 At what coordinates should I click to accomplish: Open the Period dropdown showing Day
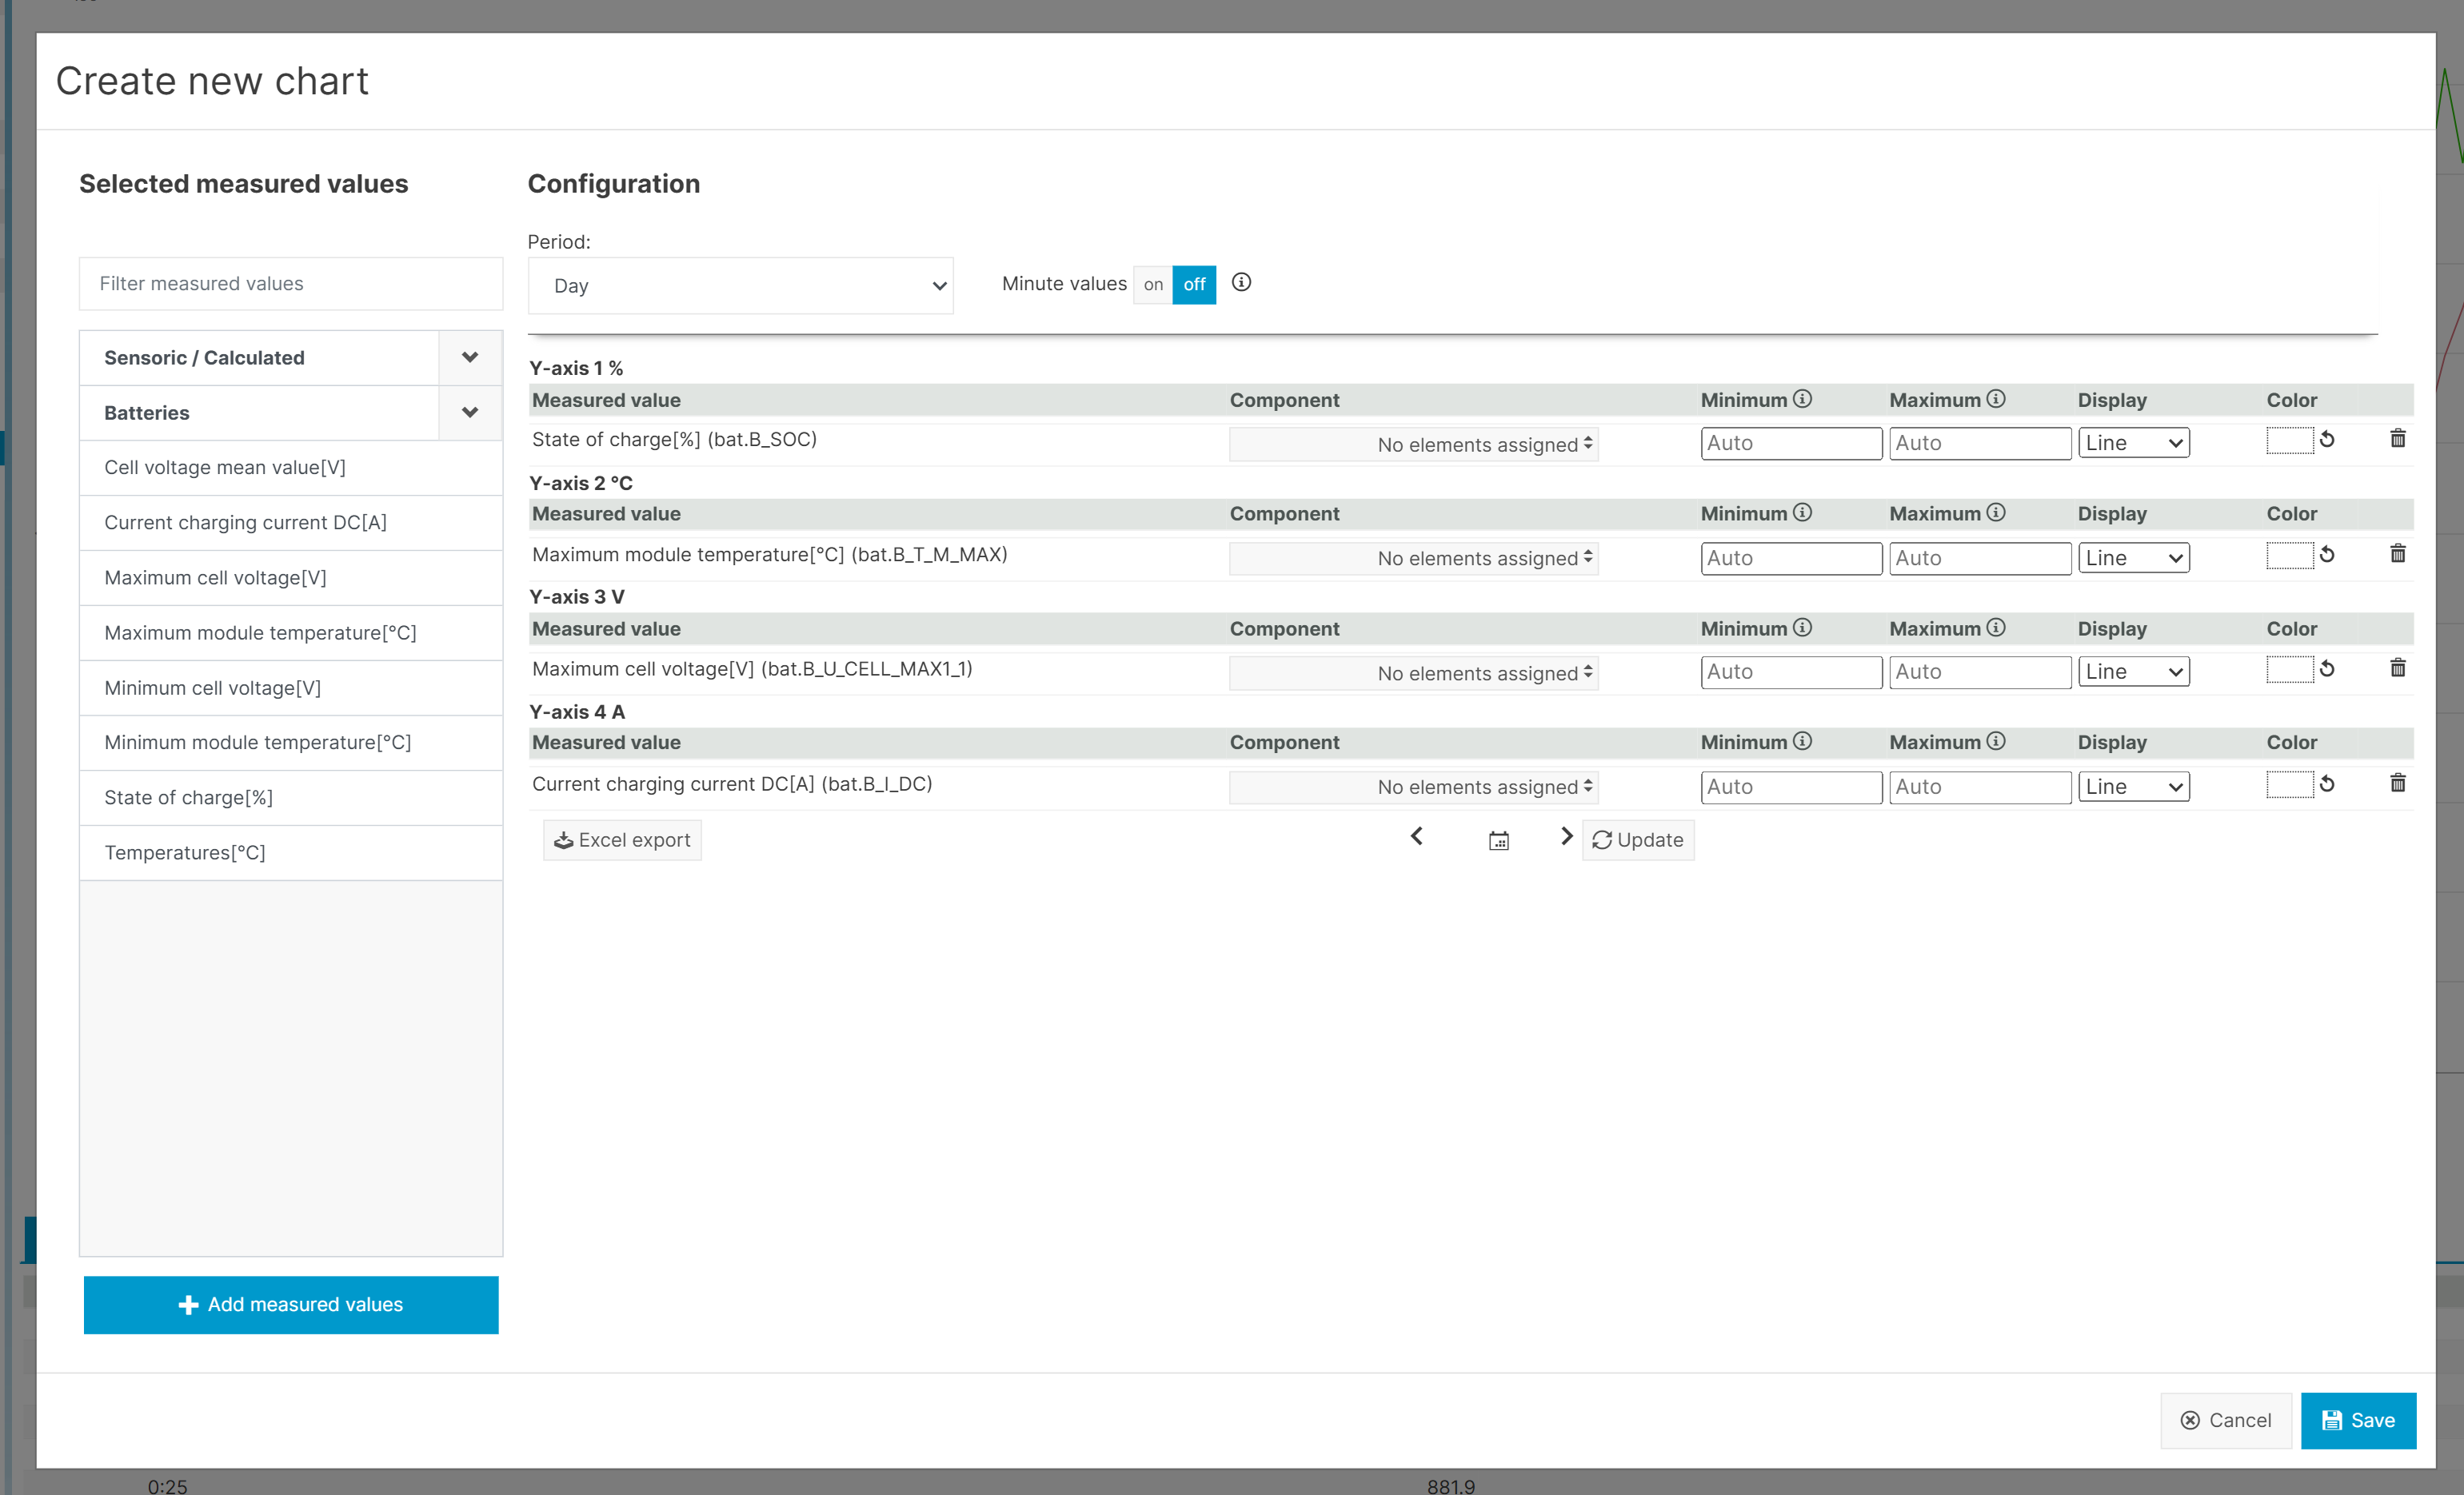(740, 286)
